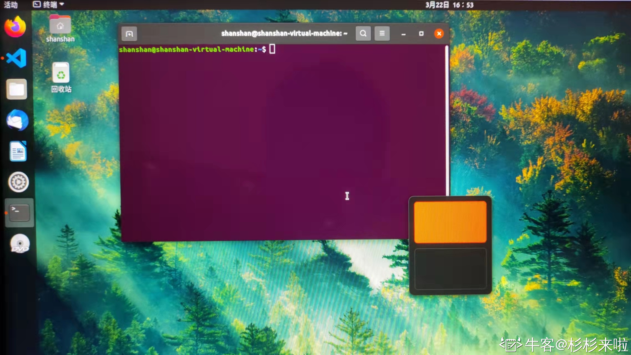Launch LibreOffice Writer from the dock

tap(18, 151)
